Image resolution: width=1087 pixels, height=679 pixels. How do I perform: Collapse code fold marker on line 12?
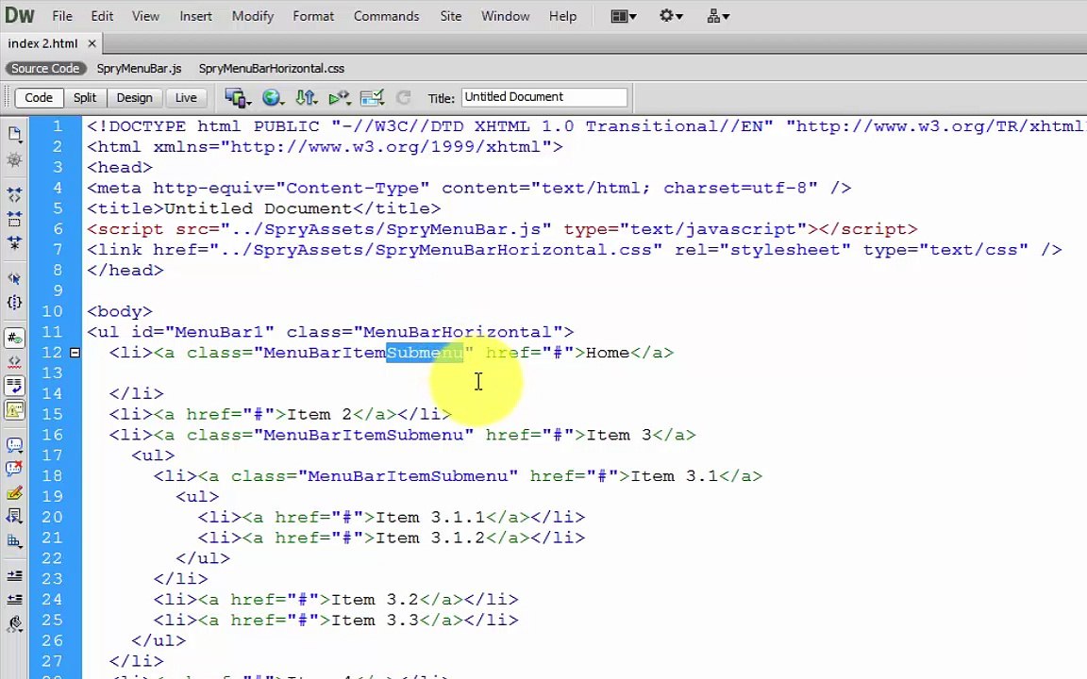pos(75,353)
